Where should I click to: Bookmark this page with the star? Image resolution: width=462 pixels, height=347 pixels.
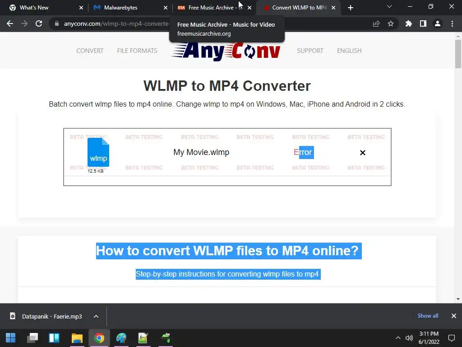click(x=390, y=23)
